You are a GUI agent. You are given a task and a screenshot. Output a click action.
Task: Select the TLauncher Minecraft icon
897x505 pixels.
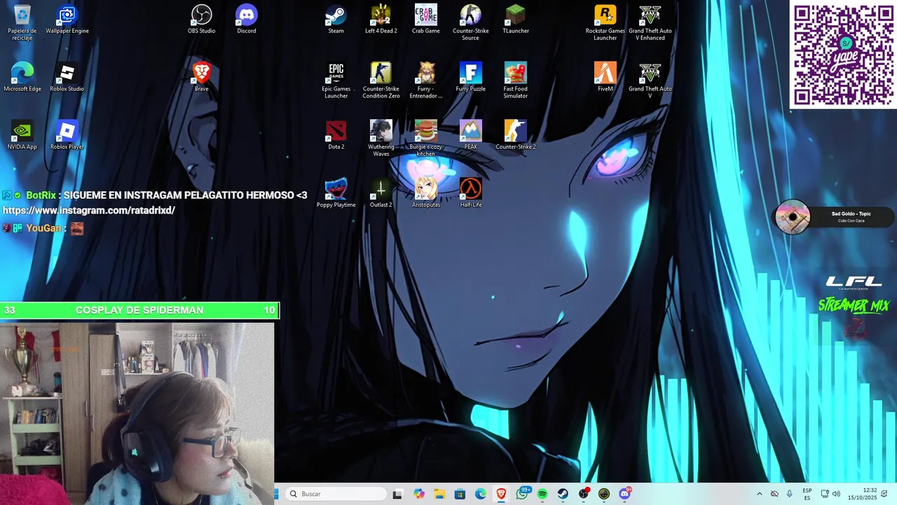(x=516, y=19)
